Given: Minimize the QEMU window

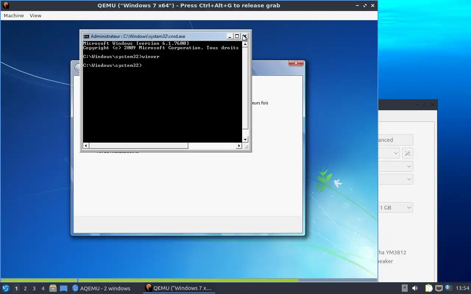Looking at the screenshot, I should [x=357, y=6].
